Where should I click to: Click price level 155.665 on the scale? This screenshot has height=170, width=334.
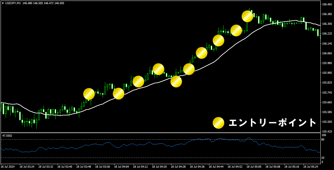(x=327, y=102)
